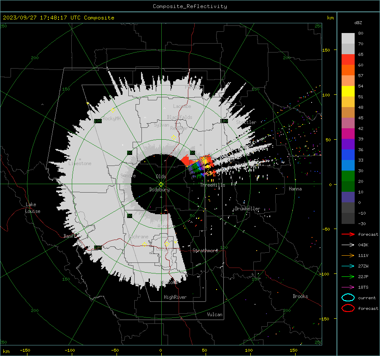
Task: Click the Lacombe town label
Action: point(182,106)
